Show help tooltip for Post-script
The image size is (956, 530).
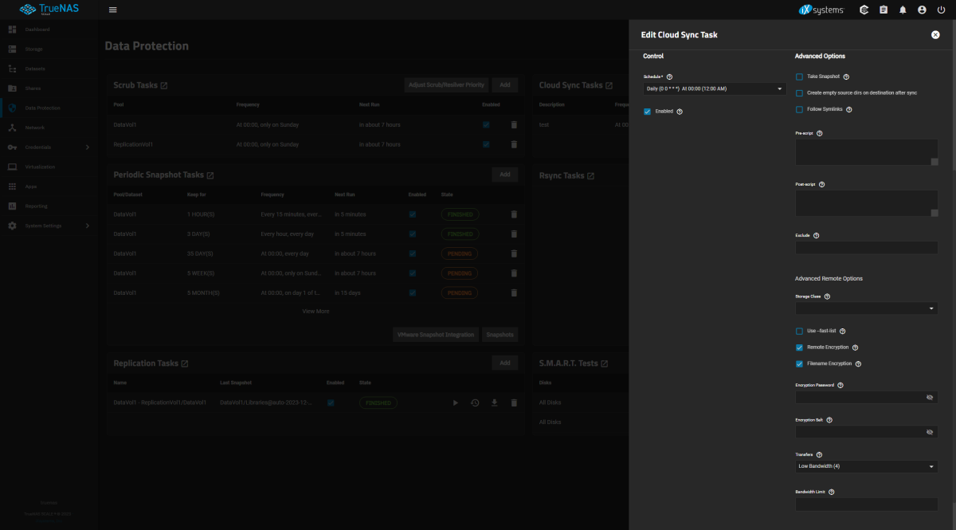(x=821, y=184)
